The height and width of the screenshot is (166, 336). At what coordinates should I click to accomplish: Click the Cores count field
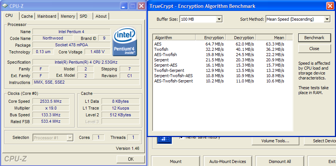(x=99, y=137)
